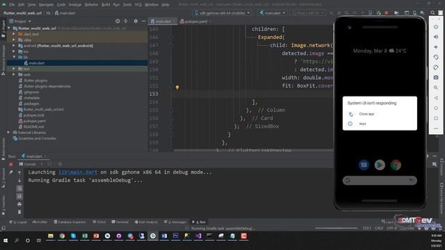Tap the emulator Back triangle button
This screenshot has width=445, height=250.
tap(436, 98)
